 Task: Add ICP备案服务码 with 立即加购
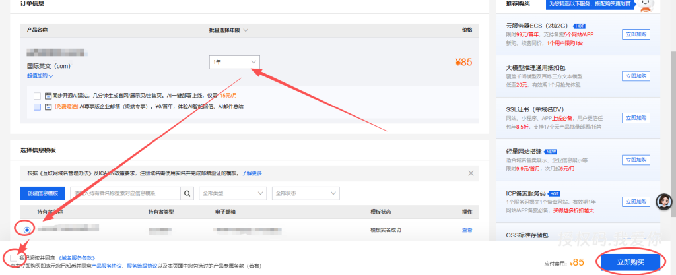(x=636, y=201)
